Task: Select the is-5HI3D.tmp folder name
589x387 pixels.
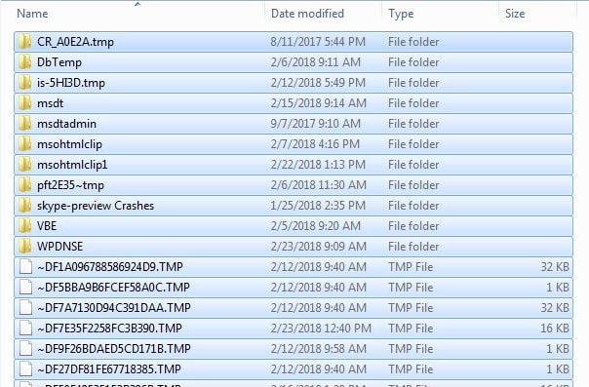Action: (71, 83)
